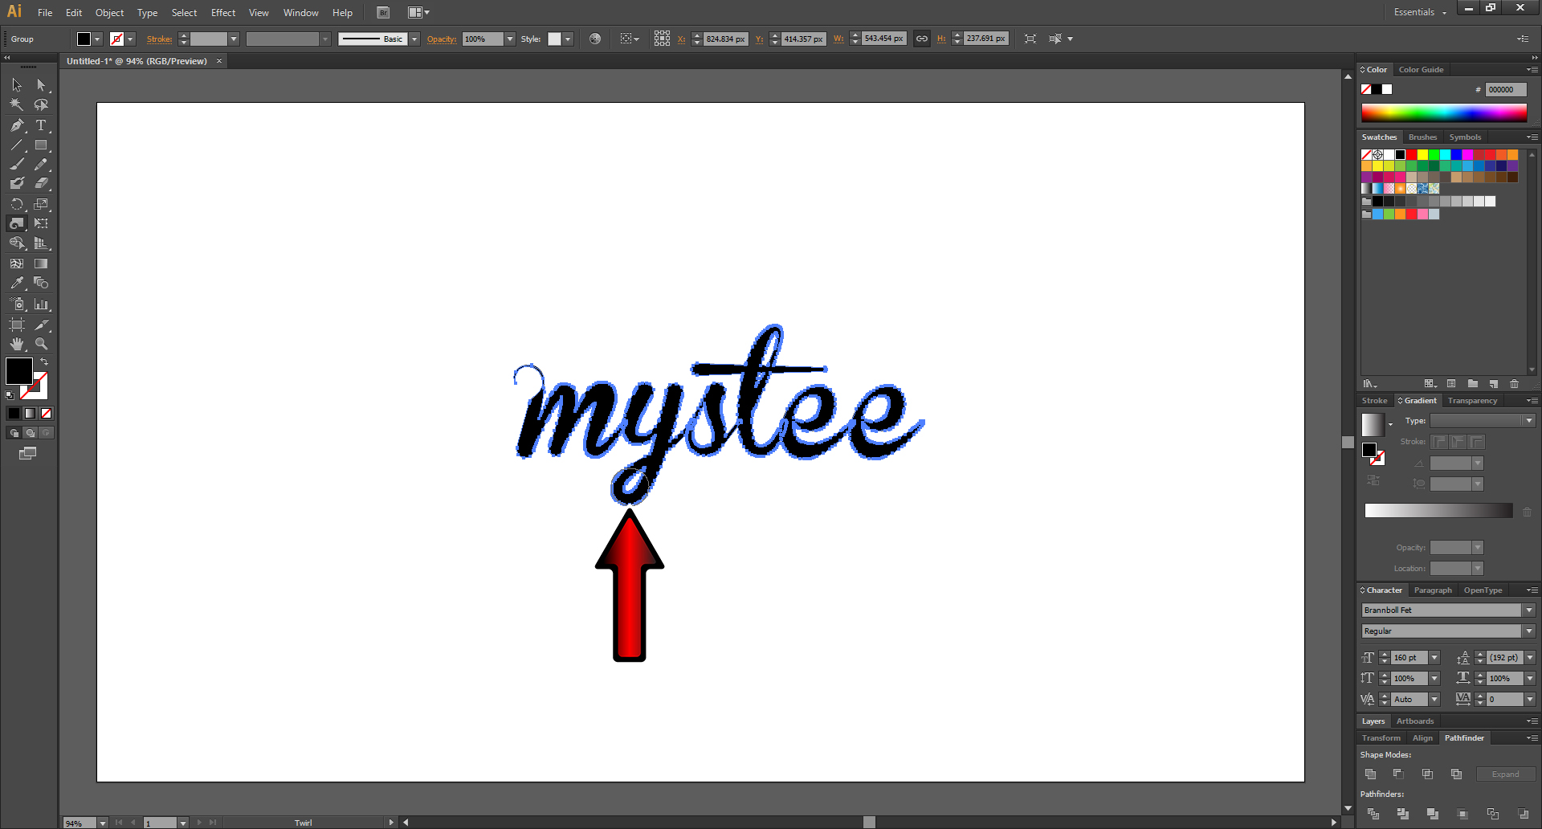
Task: Swap fill and stroke colors arrow
Action: [45, 362]
